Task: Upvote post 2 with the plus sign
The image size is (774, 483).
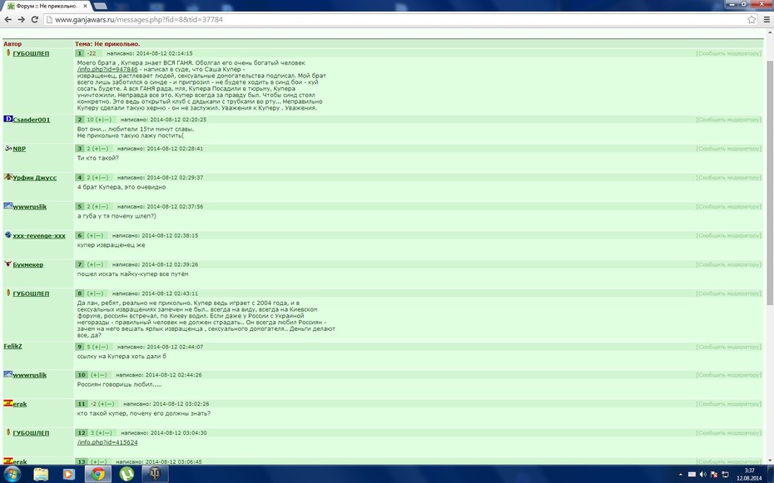Action: click(x=100, y=120)
